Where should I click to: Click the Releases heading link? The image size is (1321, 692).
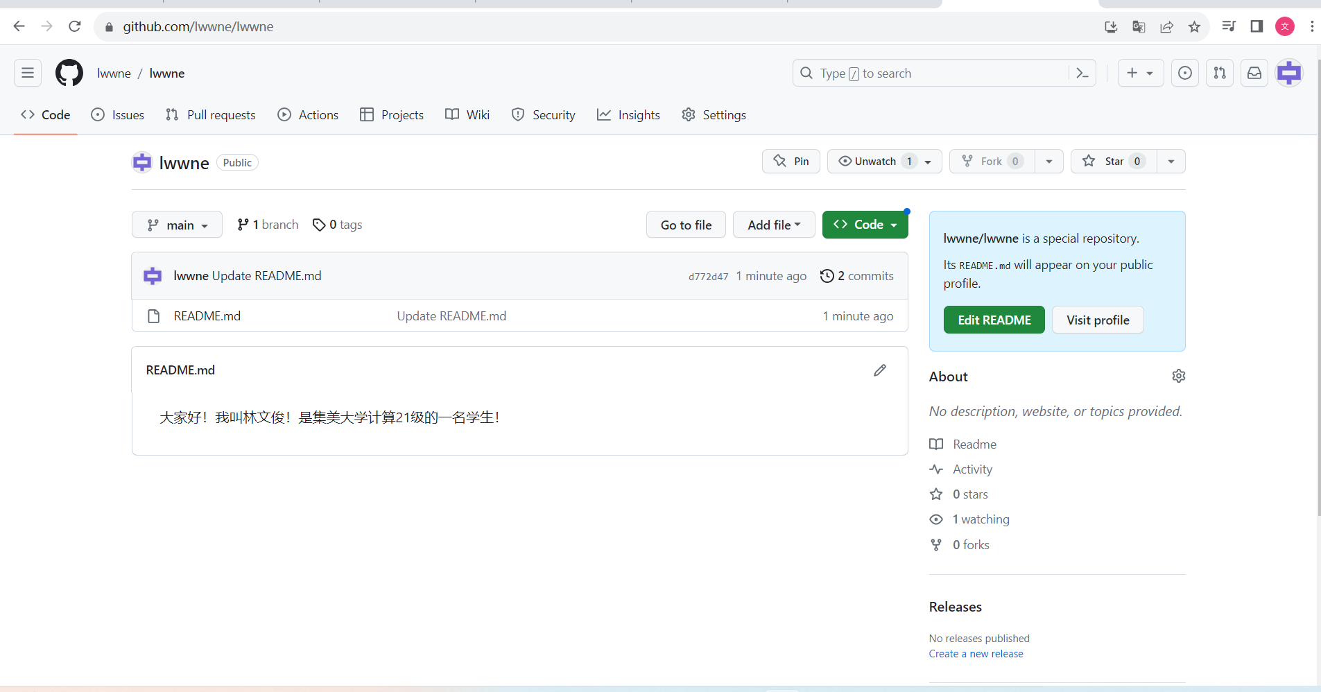(956, 607)
